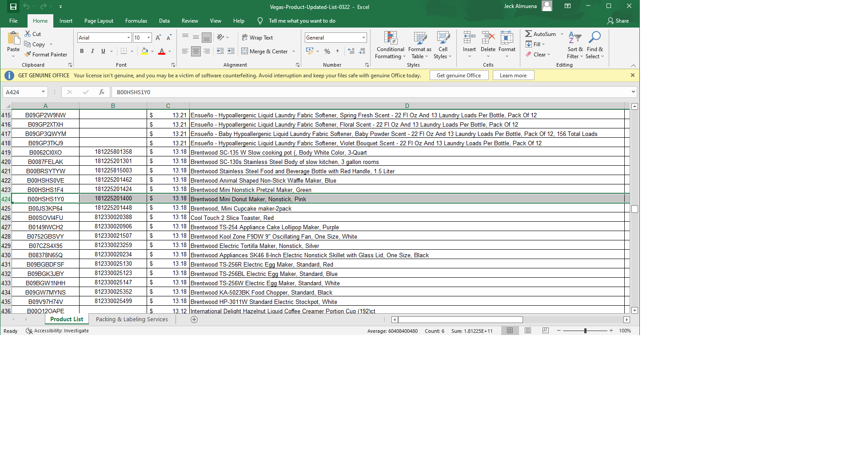Click Accessibility: Investigate in status bar
The image size is (854, 463).
[x=57, y=331]
